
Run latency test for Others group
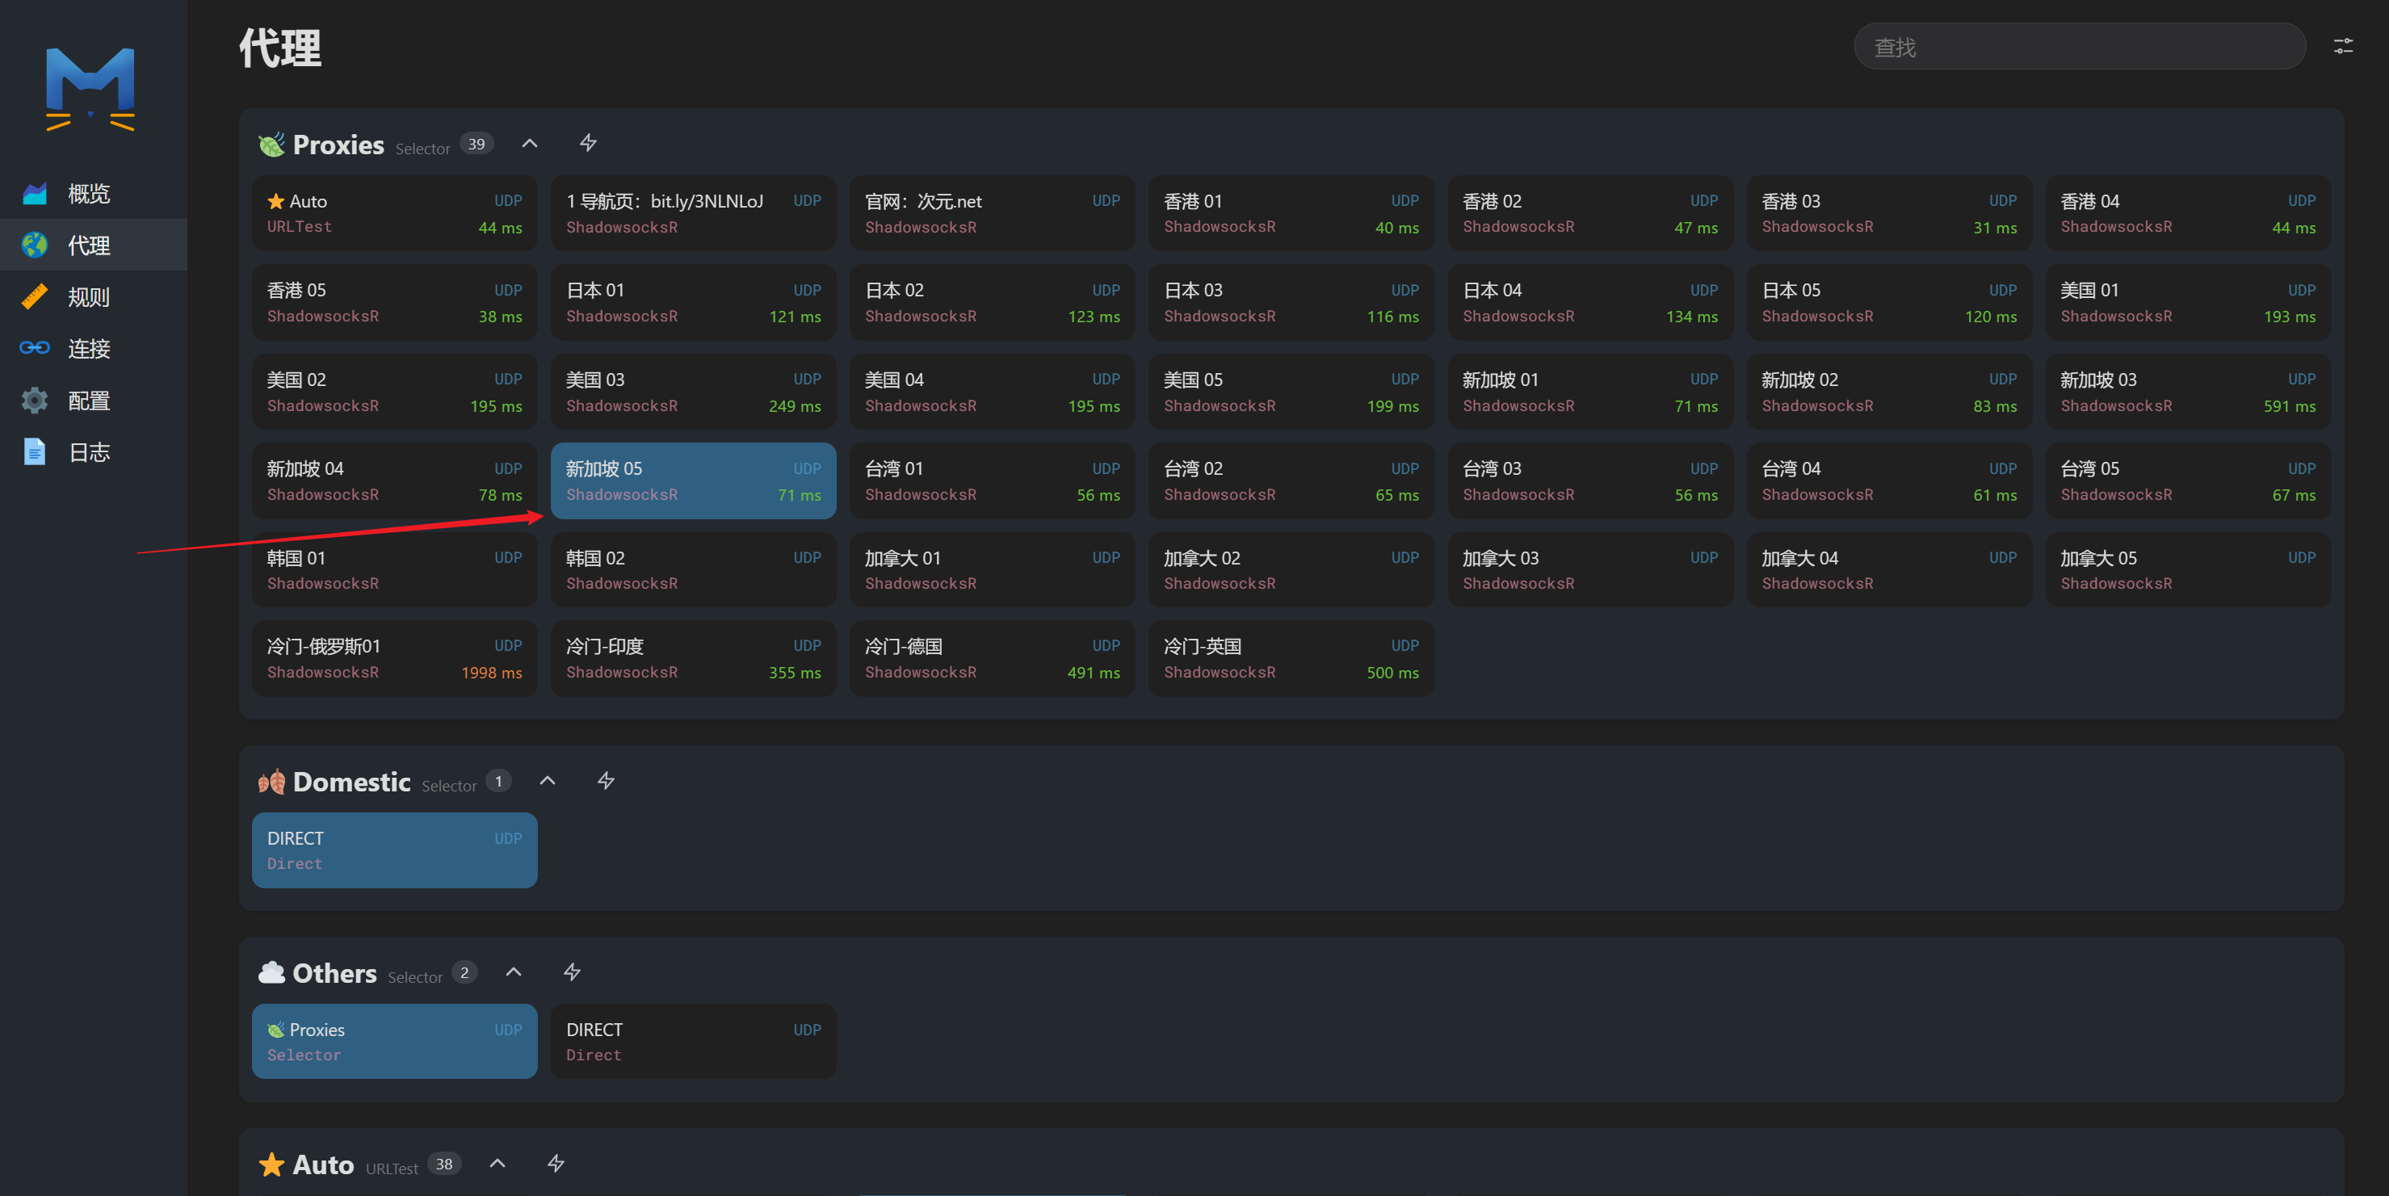(x=572, y=971)
